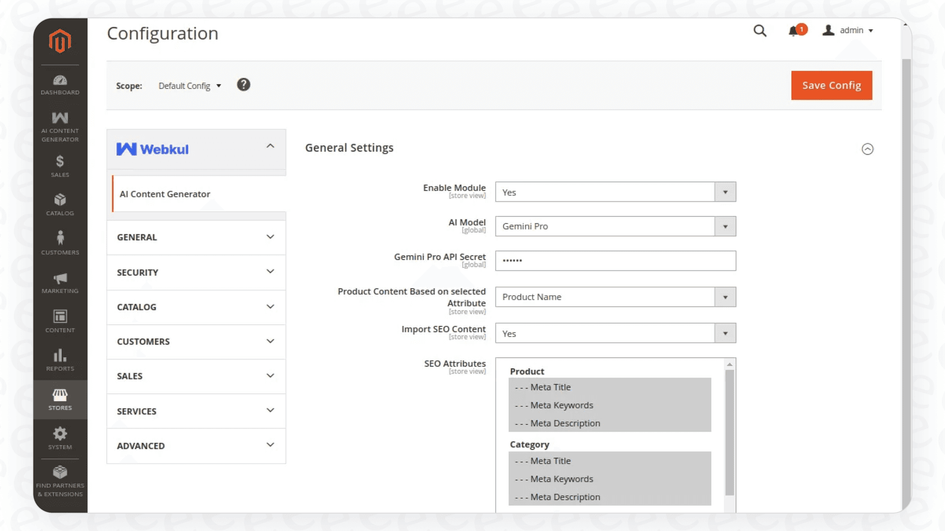Open the Scope Default Config selector
This screenshot has height=531, width=945.
pos(189,85)
